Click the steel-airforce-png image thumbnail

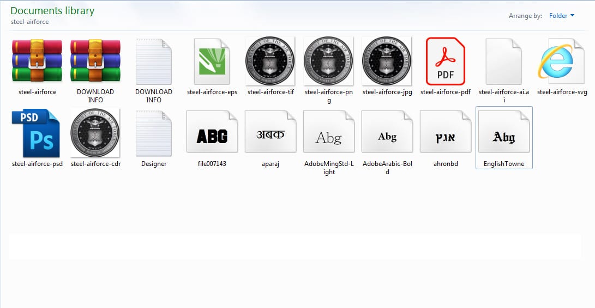click(x=328, y=61)
